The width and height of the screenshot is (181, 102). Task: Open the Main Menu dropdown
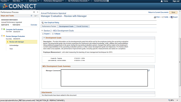[18, 1]
